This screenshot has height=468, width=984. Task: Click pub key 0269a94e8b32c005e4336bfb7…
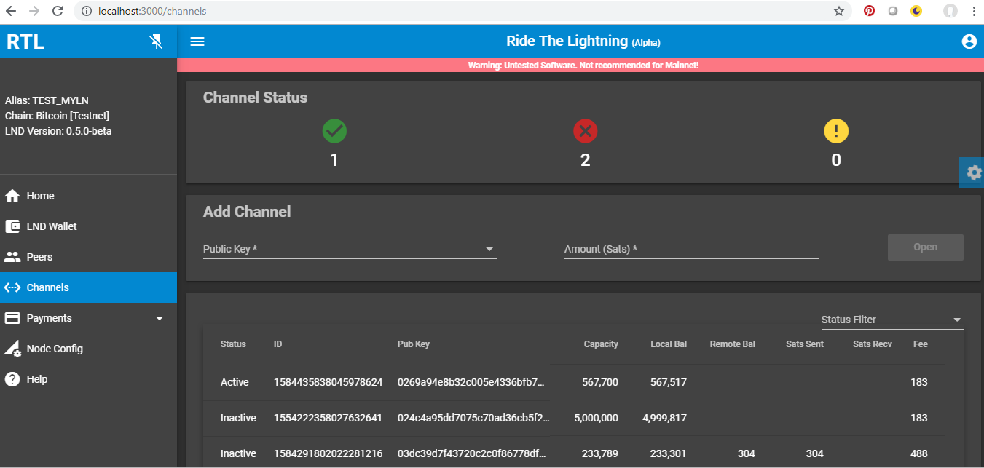tap(471, 382)
